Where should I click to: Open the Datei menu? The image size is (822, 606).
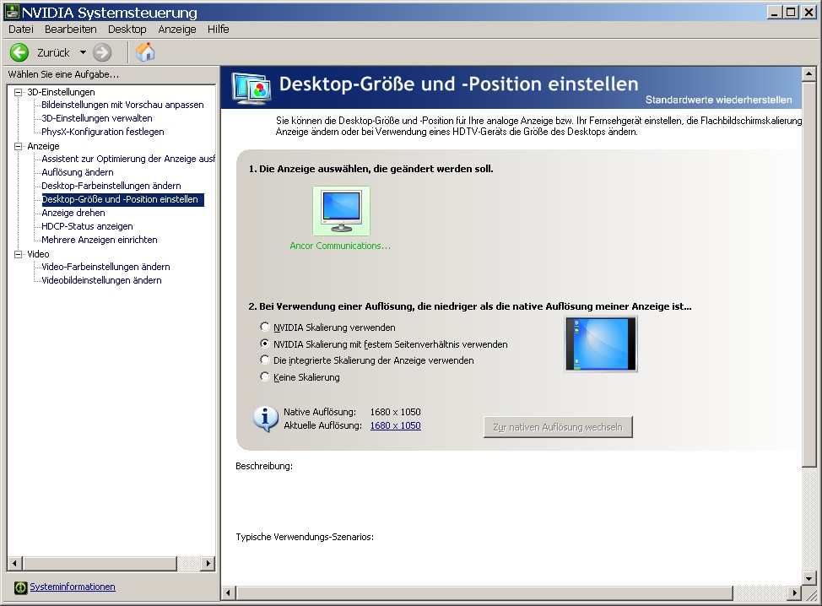(x=21, y=30)
